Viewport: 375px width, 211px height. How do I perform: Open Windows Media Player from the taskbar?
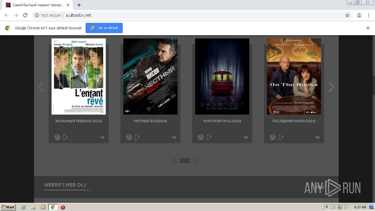pos(43,207)
